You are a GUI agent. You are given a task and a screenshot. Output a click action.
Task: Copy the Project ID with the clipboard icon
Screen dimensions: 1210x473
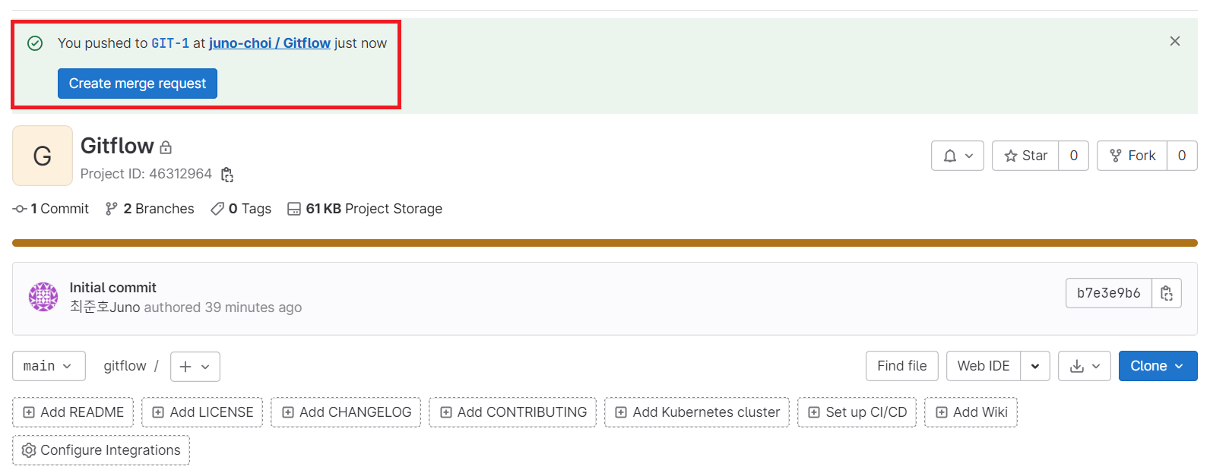tap(226, 174)
